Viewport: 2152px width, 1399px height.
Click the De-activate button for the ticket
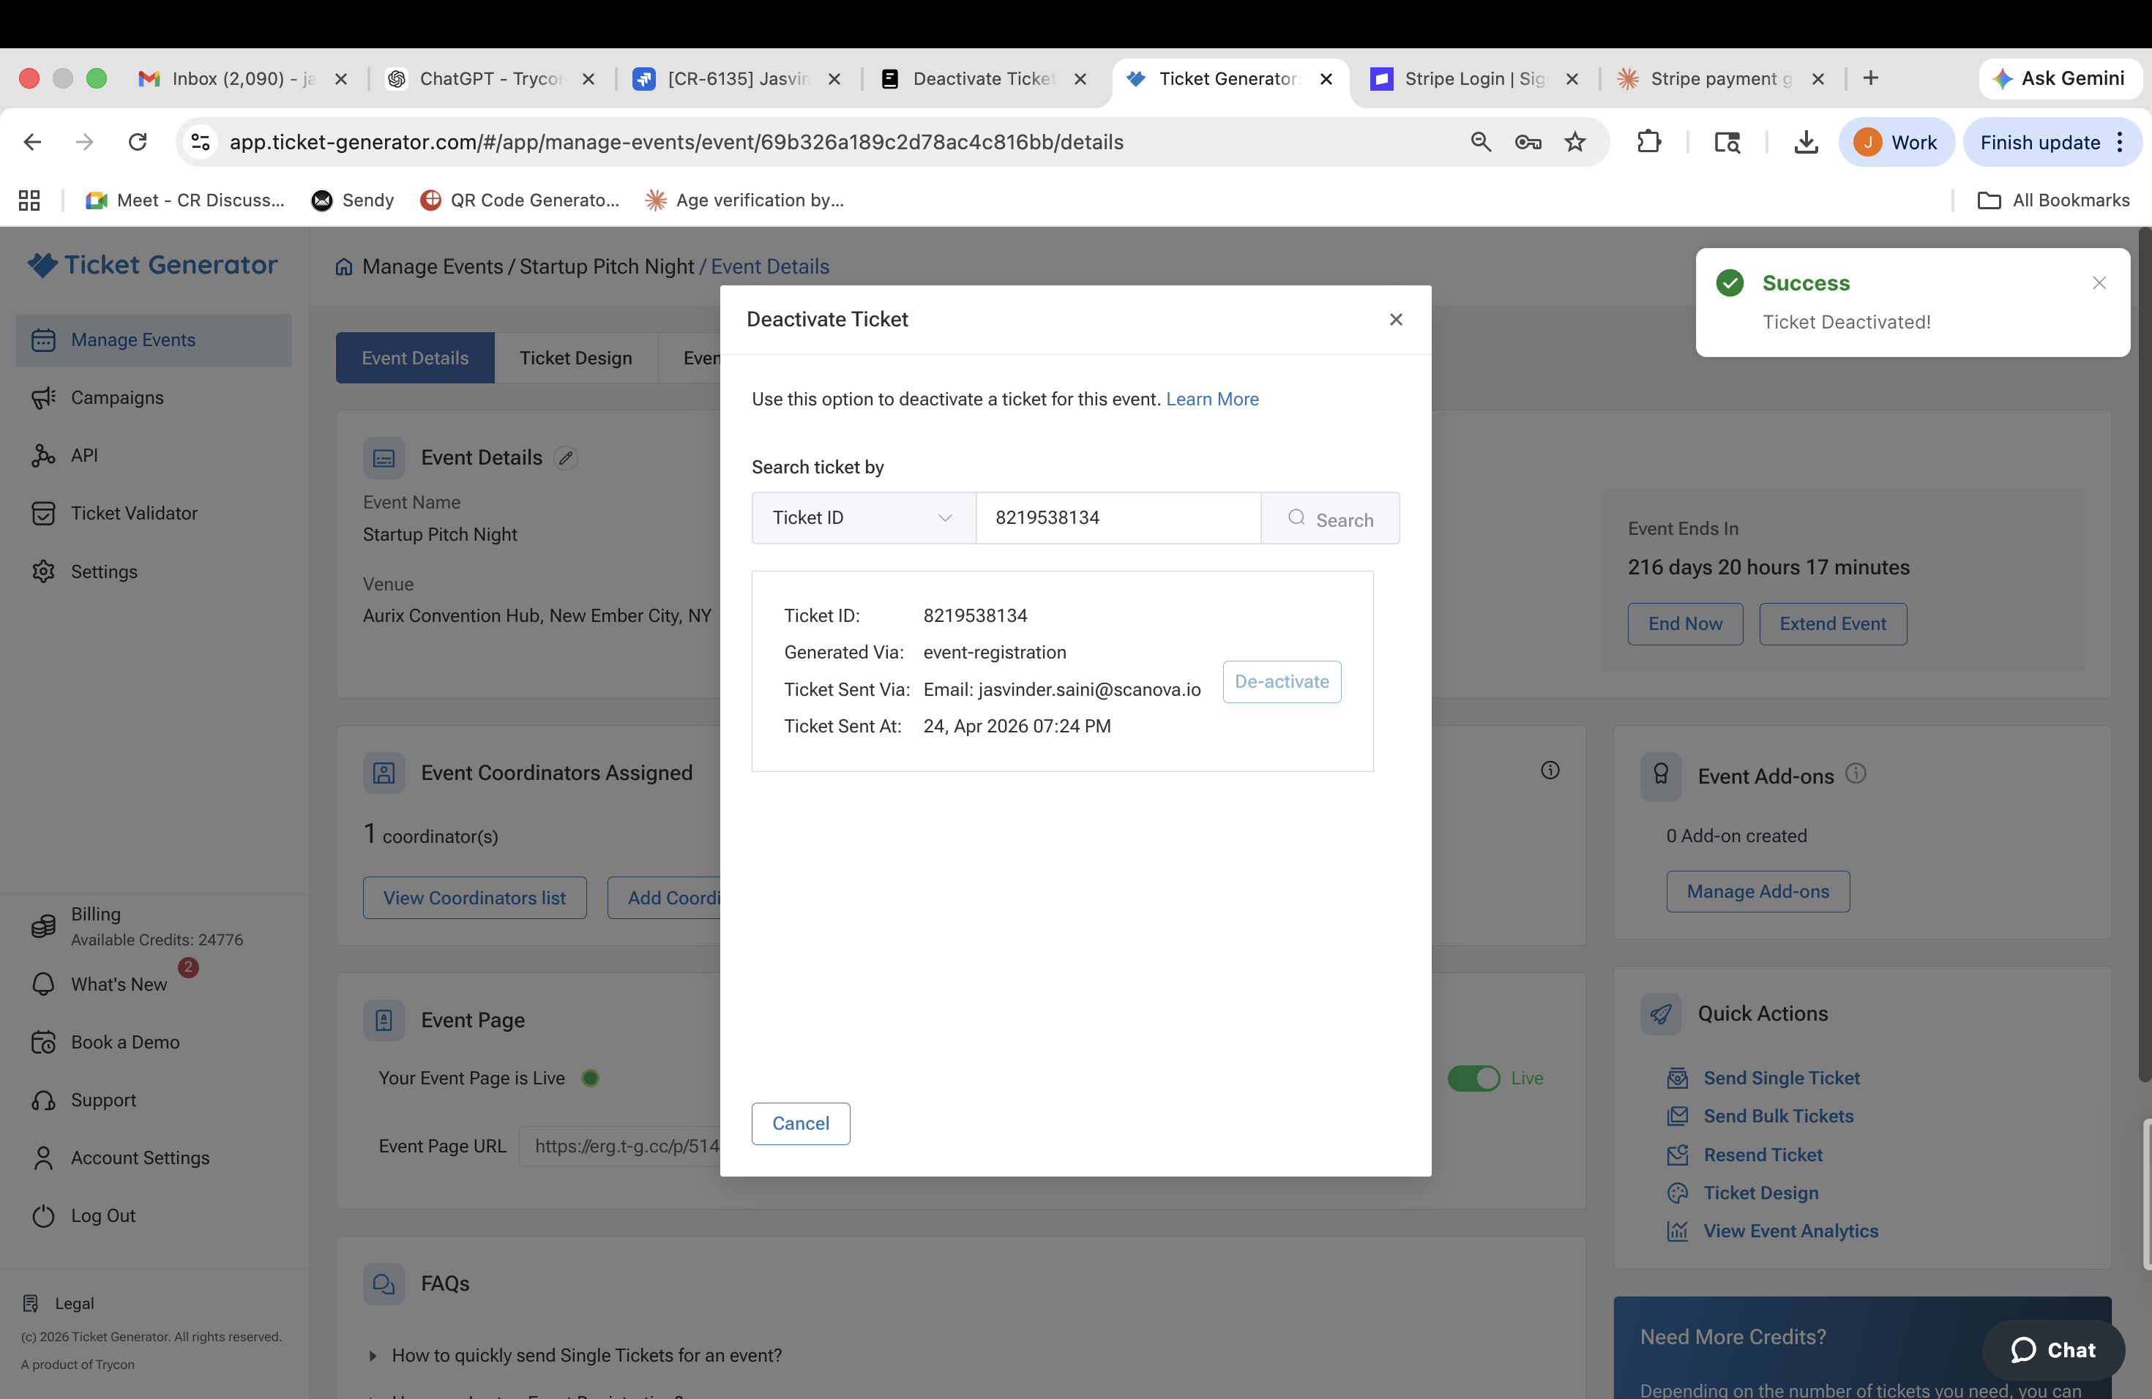pos(1282,681)
